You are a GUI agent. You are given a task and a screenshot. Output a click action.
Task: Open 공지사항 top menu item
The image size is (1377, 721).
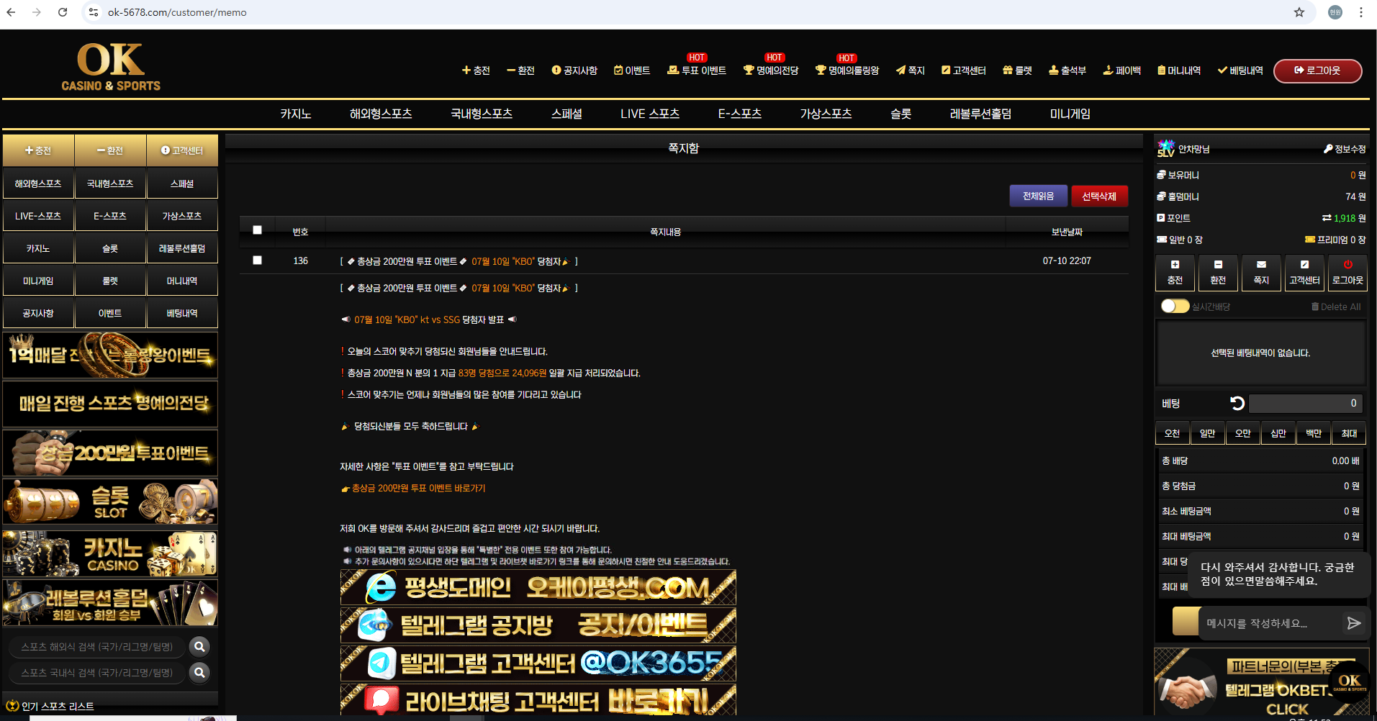(574, 71)
